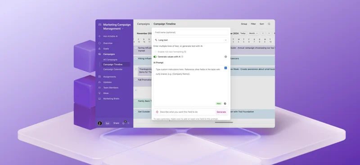Go to previous month with left arrow

coord(263,33)
